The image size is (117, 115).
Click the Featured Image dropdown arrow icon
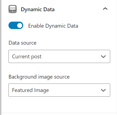point(103,90)
